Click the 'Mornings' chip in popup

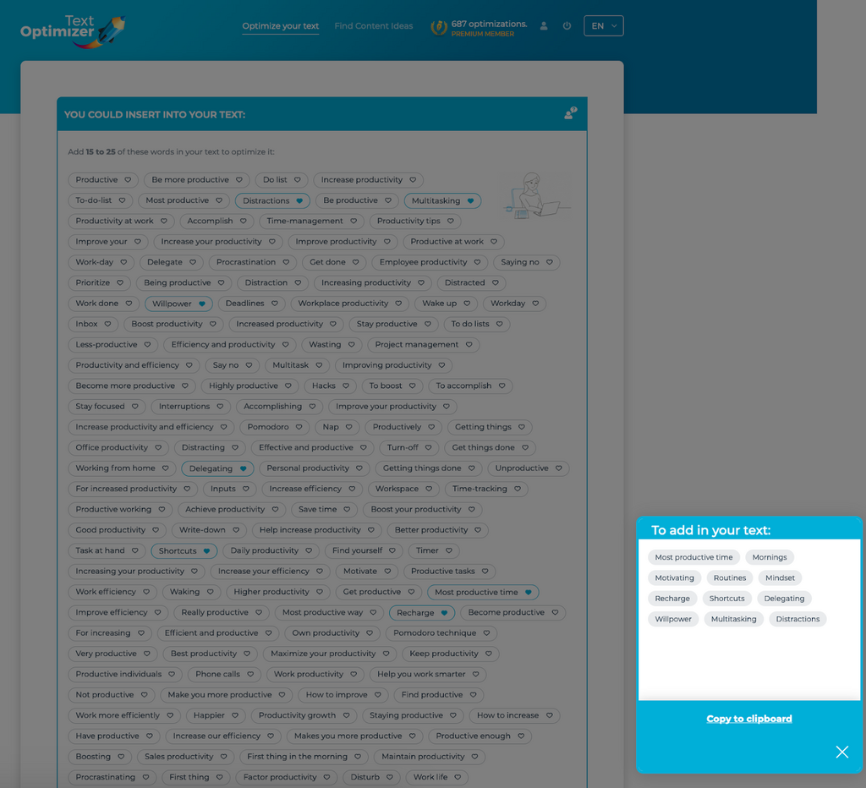coord(769,557)
